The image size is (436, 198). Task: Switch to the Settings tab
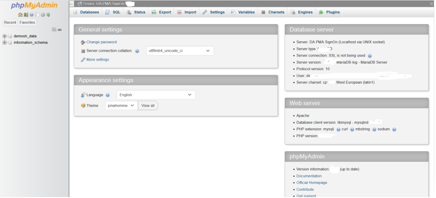tap(213, 12)
